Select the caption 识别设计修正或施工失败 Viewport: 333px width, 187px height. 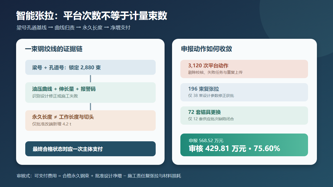(x=55, y=96)
